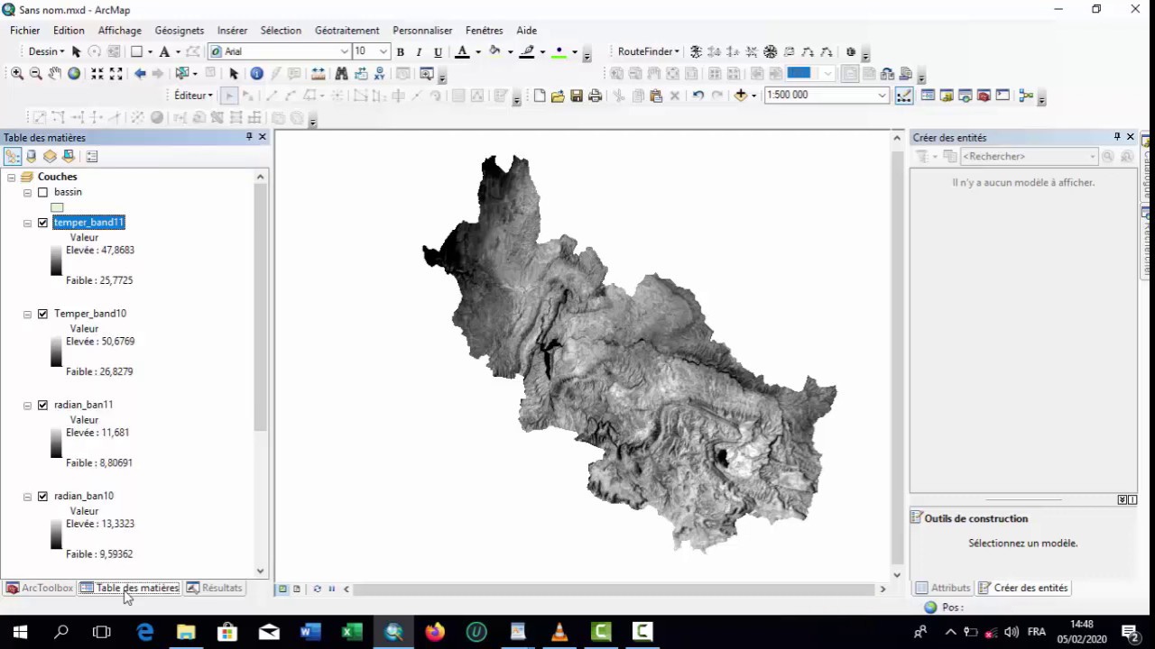Click the Add Data icon
The image size is (1155, 649).
(x=740, y=96)
